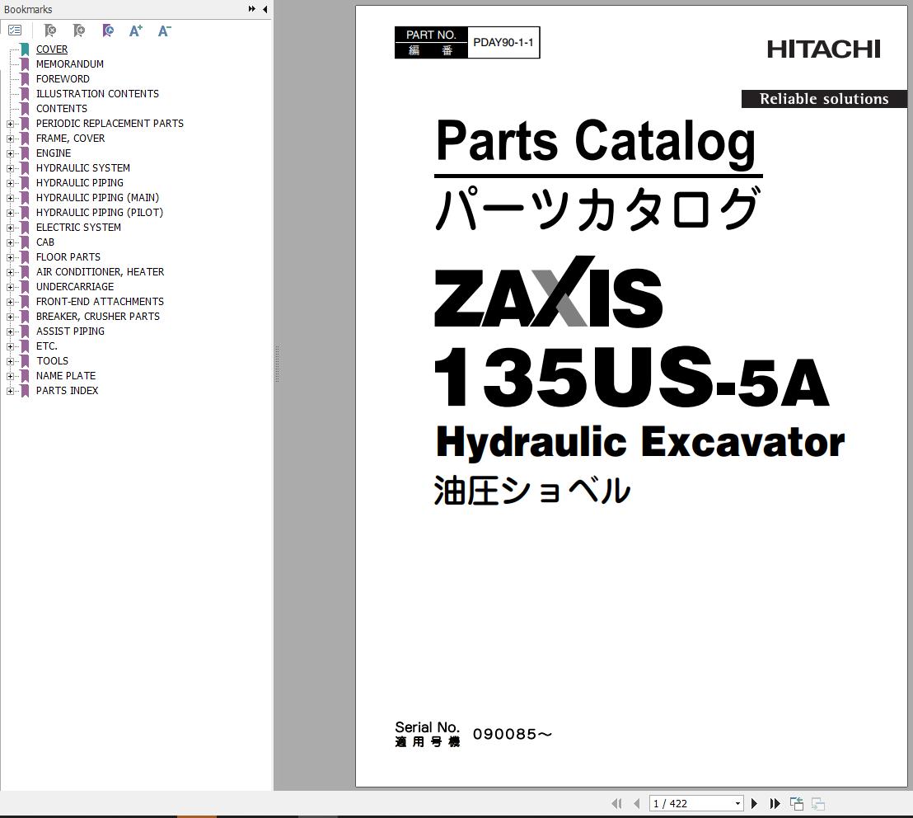Open the CONTENTS bookmark

[x=62, y=108]
